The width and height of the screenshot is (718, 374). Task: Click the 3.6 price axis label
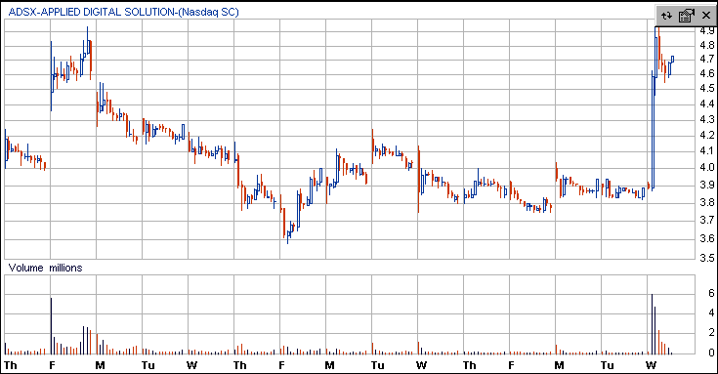(x=707, y=238)
